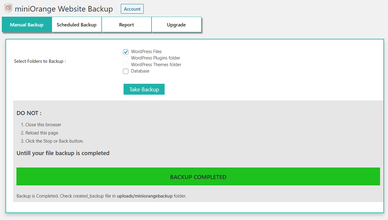Viewport: 388px width, 220px height.
Task: Enable the WordPress Themes folder checkbox
Action: (126, 65)
